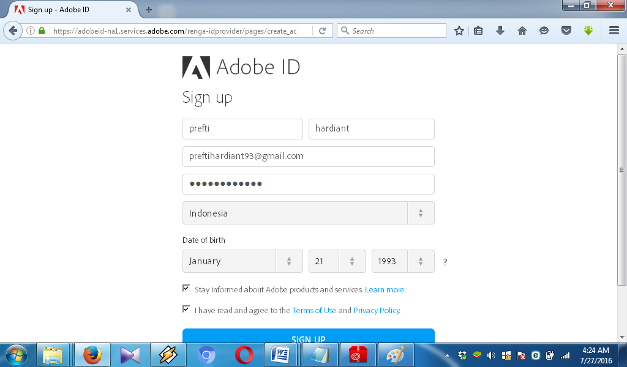This screenshot has height=367, width=627.
Task: Open the downloads arrow icon
Action: (500, 31)
